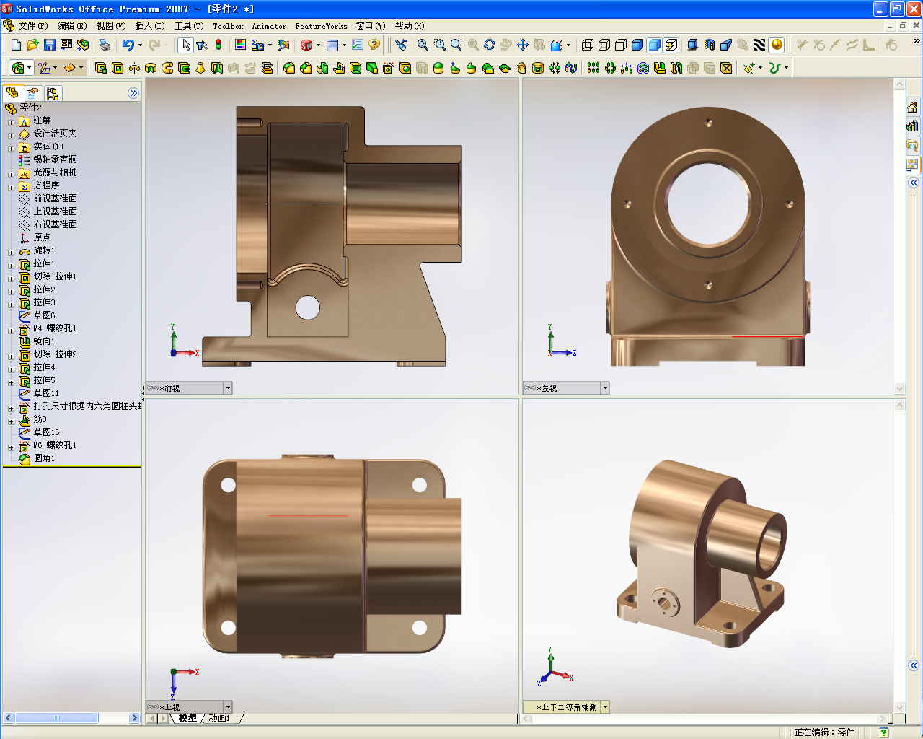Open the 文件(F) menu
Viewport: 923px width, 739px height.
[32, 26]
